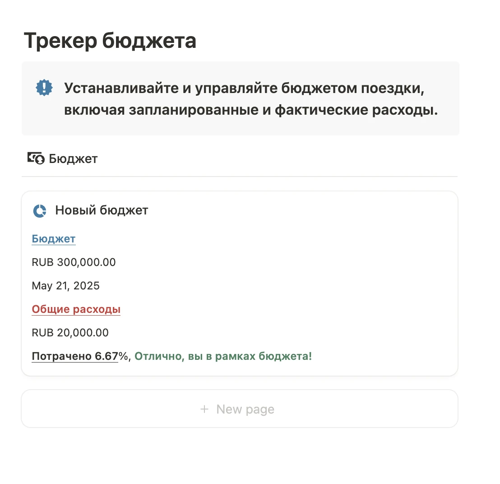
Task: Click the pie chart icon of Новый бюджет
Action: [40, 211]
